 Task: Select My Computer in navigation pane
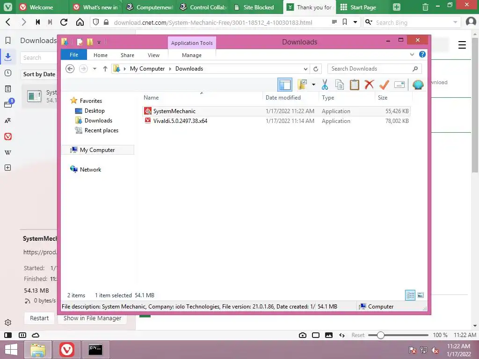[x=97, y=150]
